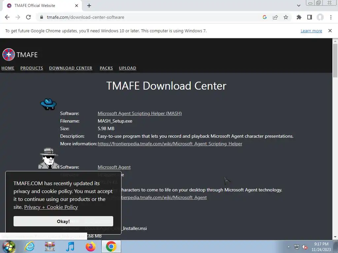
Task: Open the Learn more link
Action: coord(311,31)
